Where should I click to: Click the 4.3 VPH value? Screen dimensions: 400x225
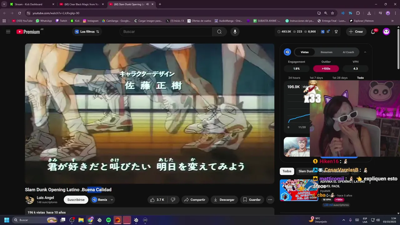[356, 68]
